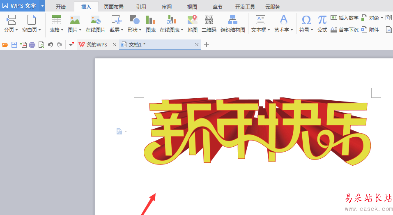Screen dimensions: 393x215
Task: Expand the paragraph layout icon's arrow
Action: pyautogui.click(x=126, y=131)
